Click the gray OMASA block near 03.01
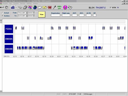The image size is (128, 96). [119, 39]
